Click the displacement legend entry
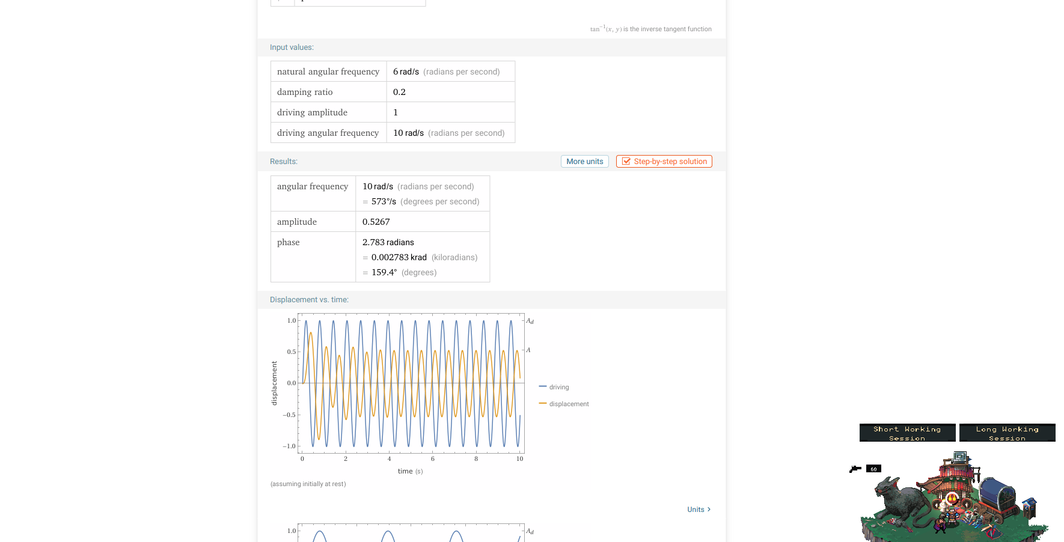 click(564, 404)
